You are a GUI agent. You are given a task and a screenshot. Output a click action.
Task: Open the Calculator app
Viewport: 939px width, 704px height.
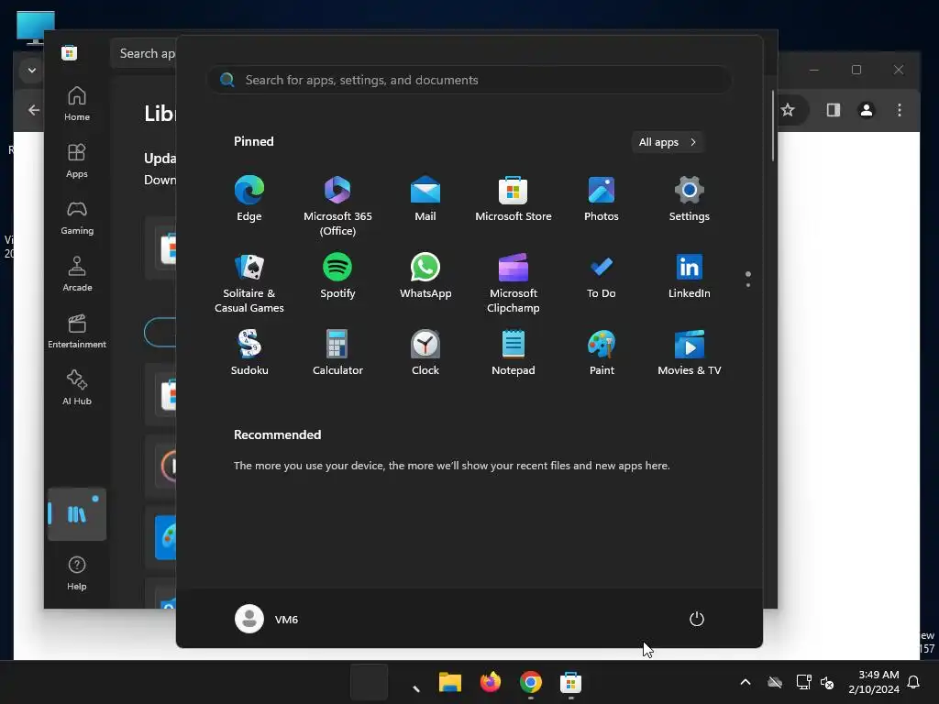point(337,353)
